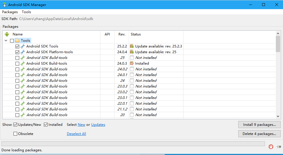Open the Tools menu
The width and height of the screenshot is (283, 155).
(x=26, y=12)
